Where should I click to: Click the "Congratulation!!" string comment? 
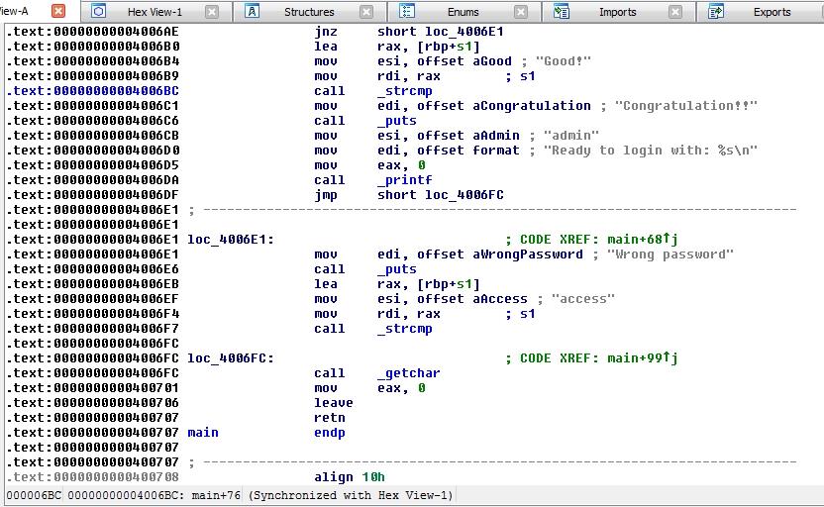pyautogui.click(x=685, y=106)
